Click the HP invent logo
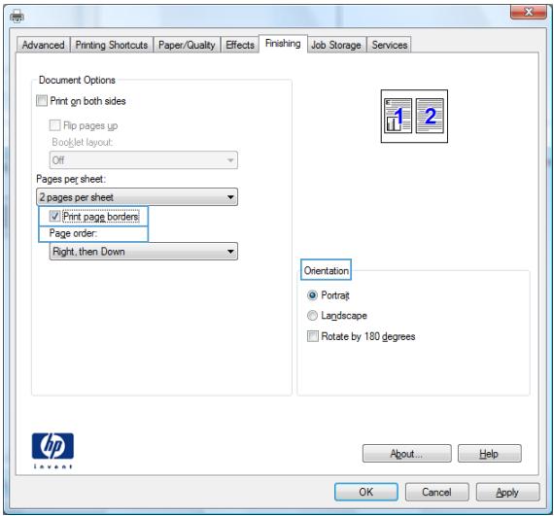 [52, 450]
